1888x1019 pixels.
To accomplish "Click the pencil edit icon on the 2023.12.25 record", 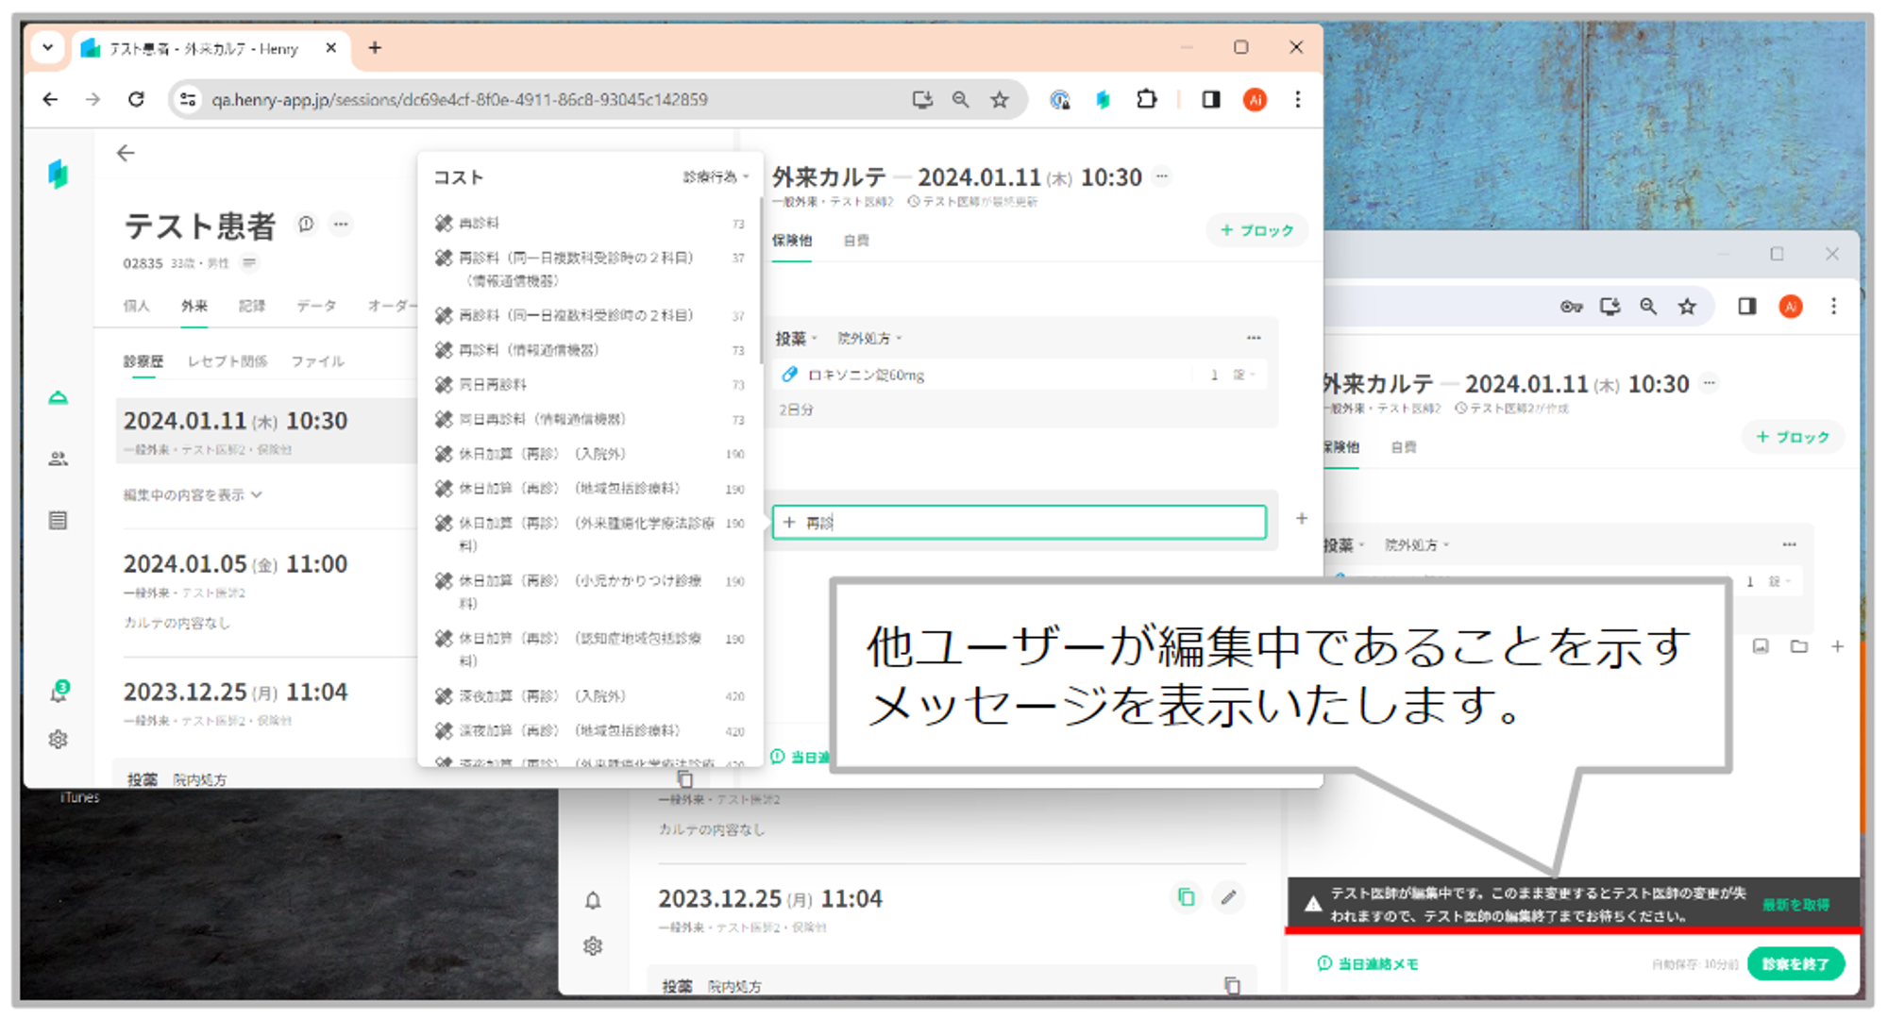I will 1228,897.
